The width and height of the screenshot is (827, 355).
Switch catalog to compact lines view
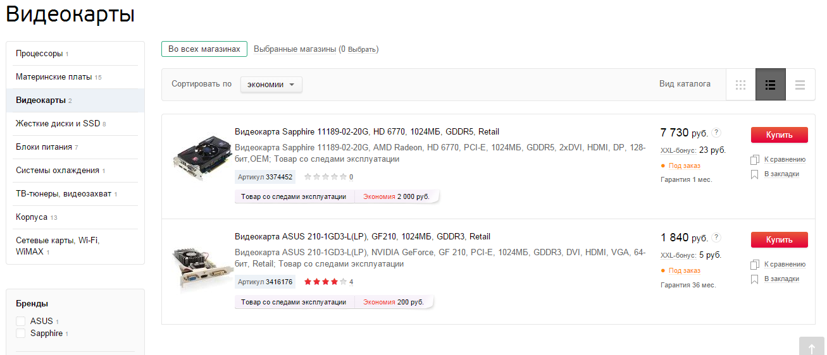coord(800,85)
